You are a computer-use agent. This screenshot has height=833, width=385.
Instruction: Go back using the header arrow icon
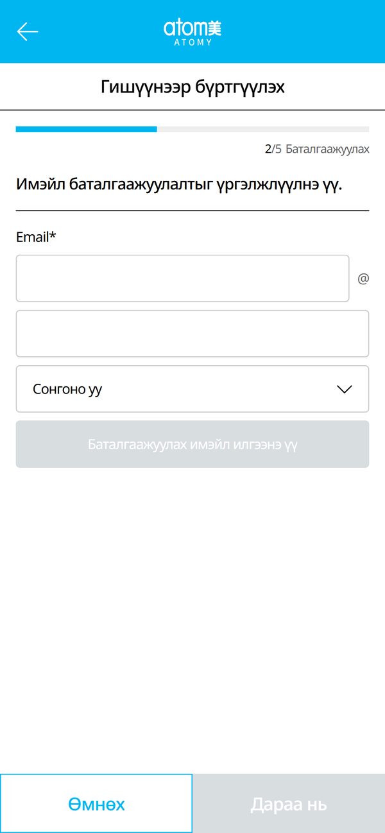pos(28,31)
